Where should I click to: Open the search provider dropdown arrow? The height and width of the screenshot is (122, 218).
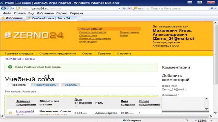[x=215, y=8]
